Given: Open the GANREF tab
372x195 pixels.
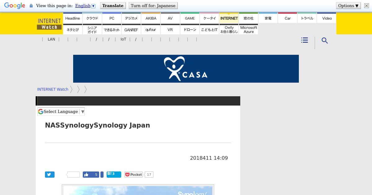Looking at the screenshot, I should (131, 29).
